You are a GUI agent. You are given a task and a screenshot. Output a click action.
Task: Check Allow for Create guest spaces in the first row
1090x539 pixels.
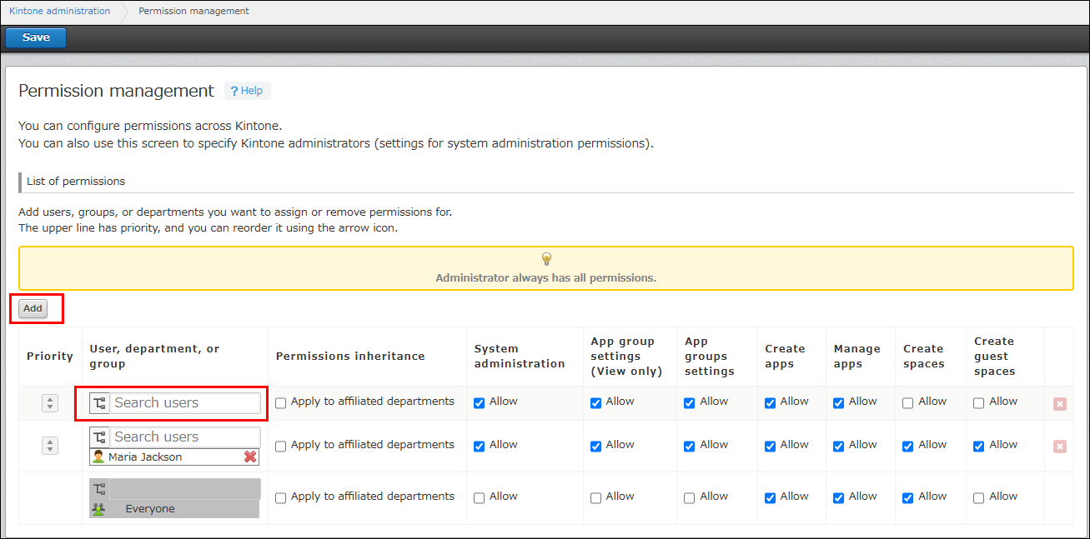pos(977,402)
